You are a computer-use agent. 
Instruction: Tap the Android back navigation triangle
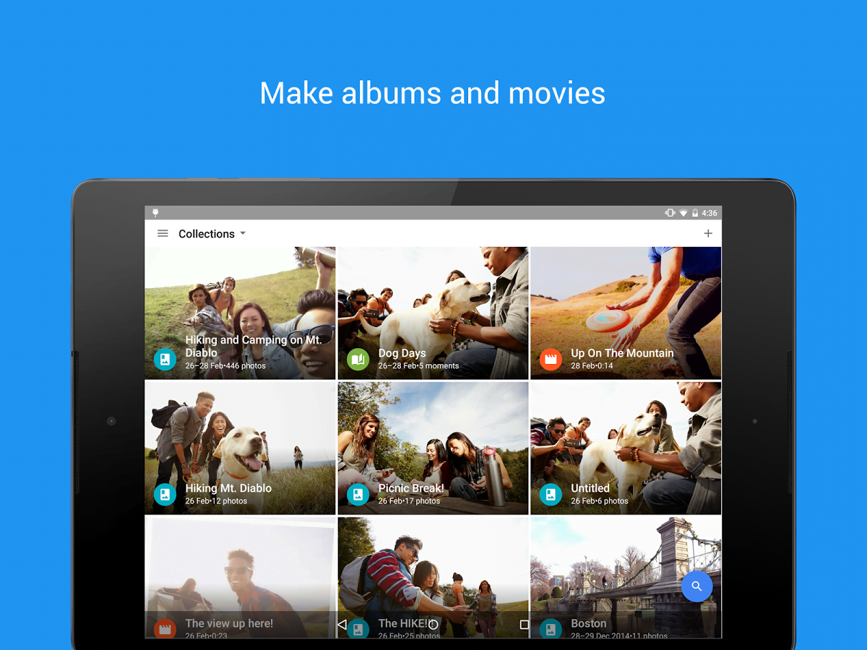point(342,624)
